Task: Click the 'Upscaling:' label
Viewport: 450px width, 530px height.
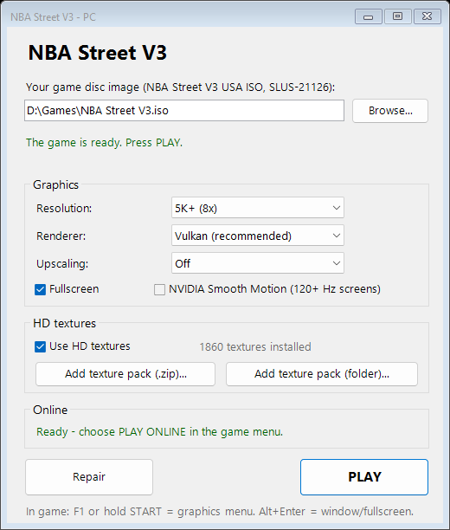Action: (x=62, y=263)
